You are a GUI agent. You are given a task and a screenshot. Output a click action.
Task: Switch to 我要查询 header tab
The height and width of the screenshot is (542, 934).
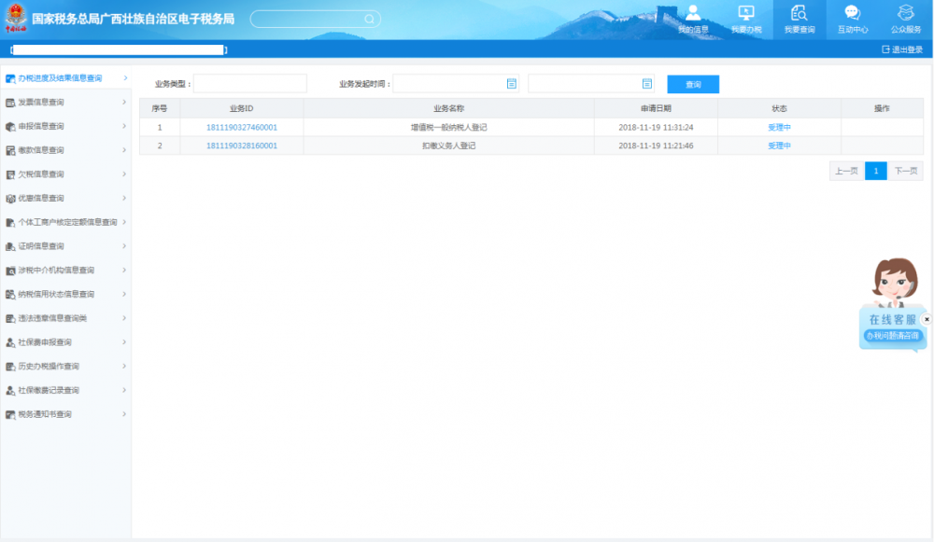[x=800, y=19]
